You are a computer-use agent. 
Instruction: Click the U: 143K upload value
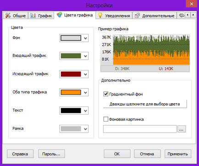click(166, 69)
